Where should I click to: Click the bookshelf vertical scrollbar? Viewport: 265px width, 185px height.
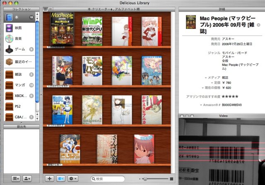173,92
